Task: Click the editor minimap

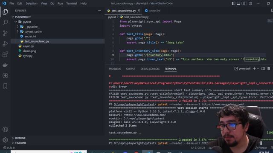Action: click(270, 21)
